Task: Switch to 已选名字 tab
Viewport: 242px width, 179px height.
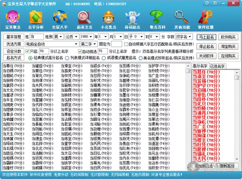Action: click(217, 66)
